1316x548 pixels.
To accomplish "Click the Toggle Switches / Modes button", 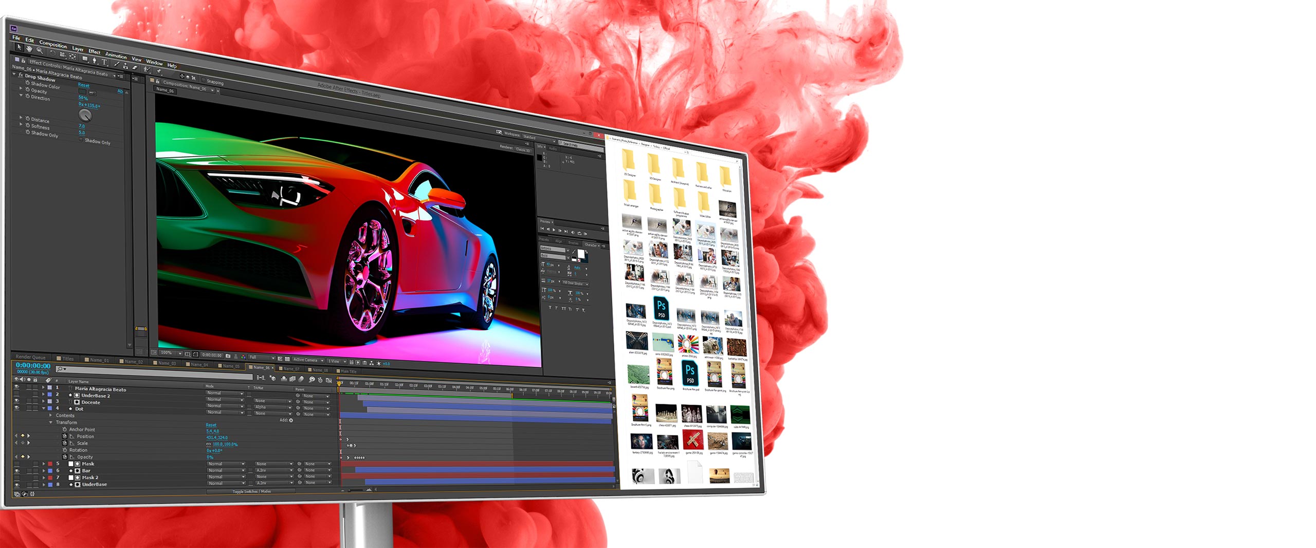I will [251, 492].
